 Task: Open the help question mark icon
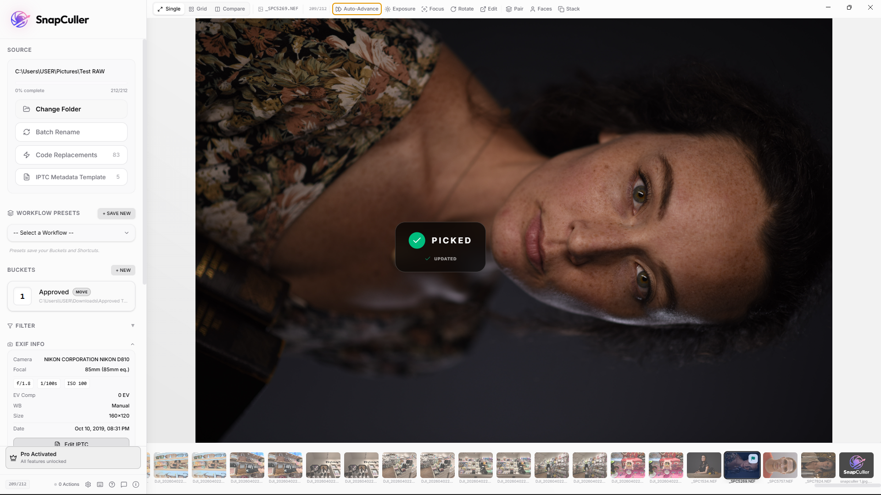pos(112,484)
